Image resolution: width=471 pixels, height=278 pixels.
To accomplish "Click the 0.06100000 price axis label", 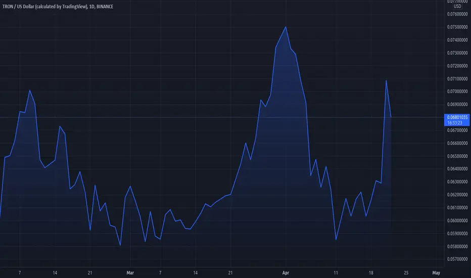I will [457, 207].
